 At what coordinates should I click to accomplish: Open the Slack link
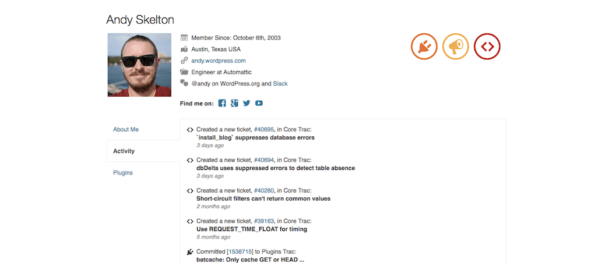(280, 83)
